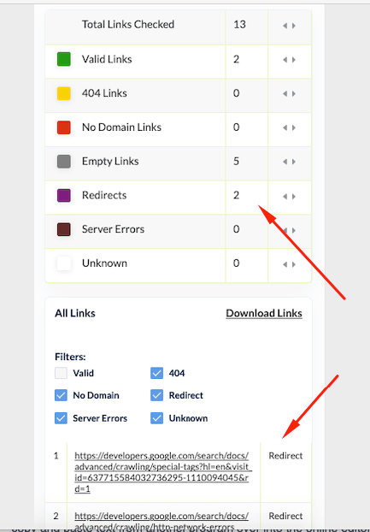Click navigation arrows in Empty Links row
Image resolution: width=370 pixels, height=532 pixels.
tap(289, 162)
